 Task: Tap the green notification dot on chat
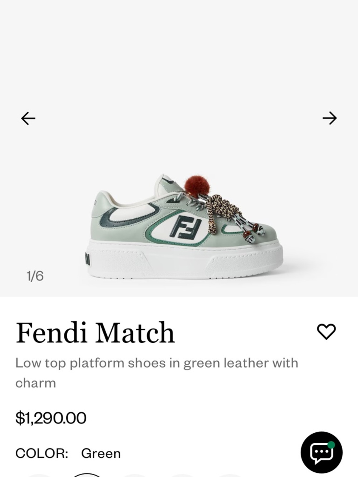(331, 445)
